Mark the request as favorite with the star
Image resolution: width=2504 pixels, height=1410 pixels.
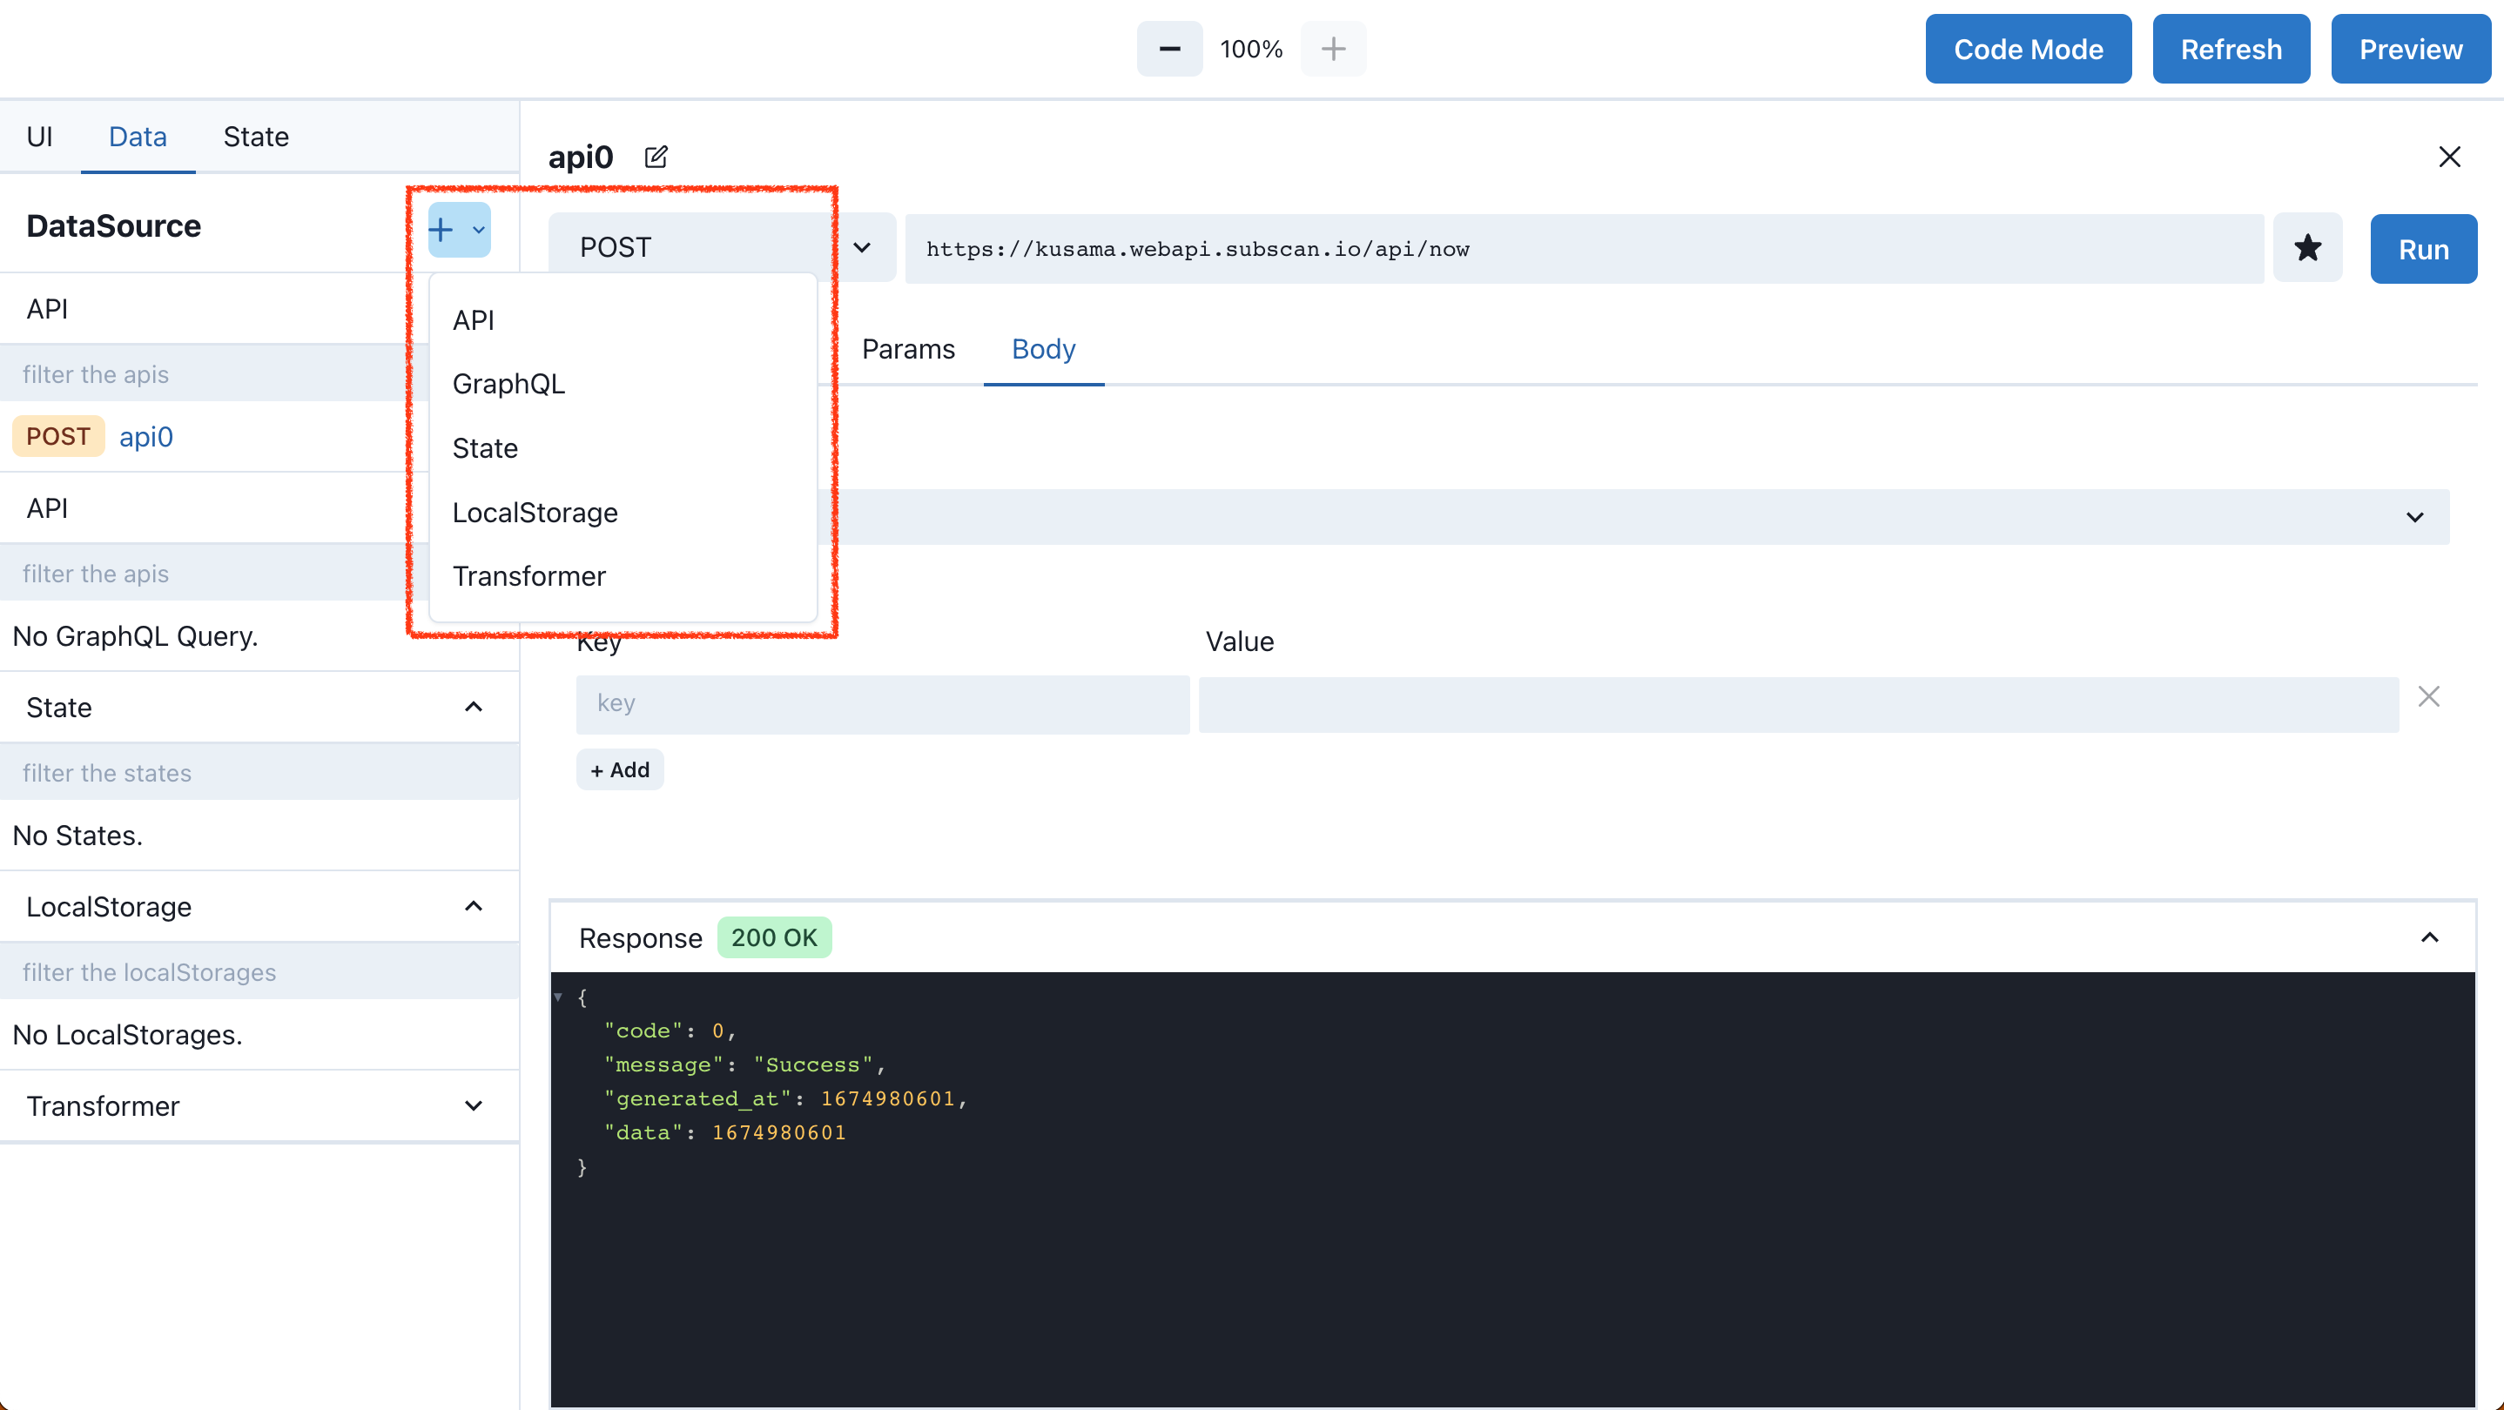[2307, 249]
